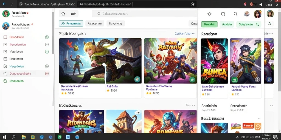Open the blonde heroine featured game banner
This screenshot has height=140, width=281.
pos(100,61)
